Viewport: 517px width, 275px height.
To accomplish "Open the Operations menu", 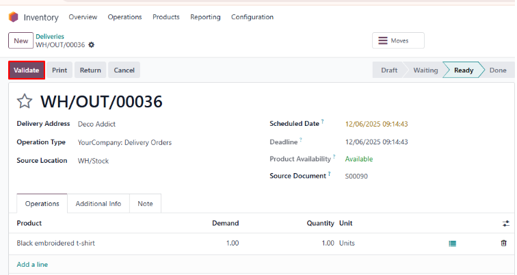I will click(124, 17).
